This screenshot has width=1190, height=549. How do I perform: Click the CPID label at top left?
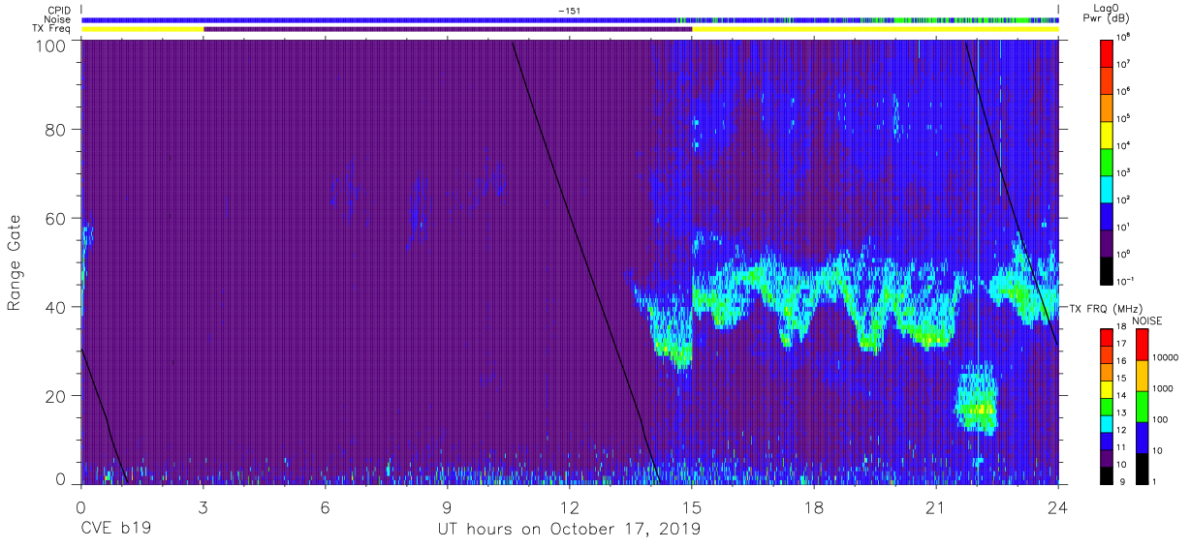(59, 11)
